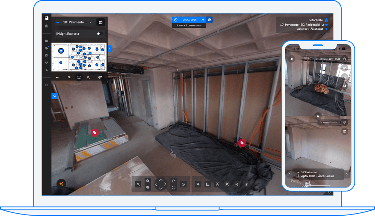
Task: Select the tag tool in the bottom toolbar
Action: (198, 184)
